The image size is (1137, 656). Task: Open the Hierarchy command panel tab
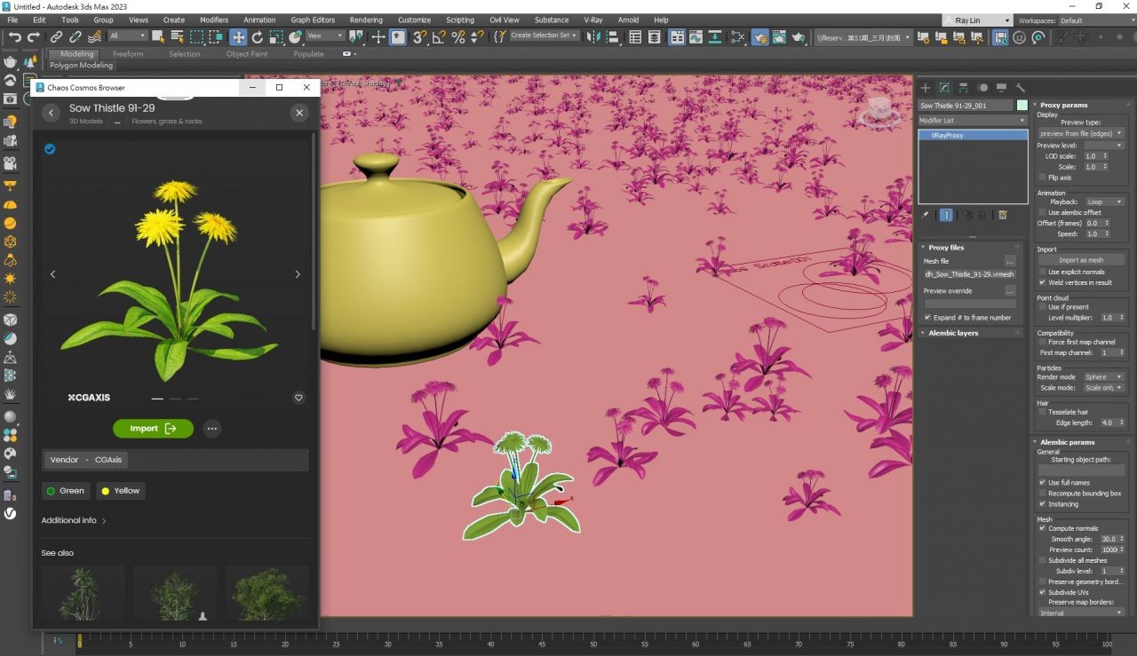[963, 88]
